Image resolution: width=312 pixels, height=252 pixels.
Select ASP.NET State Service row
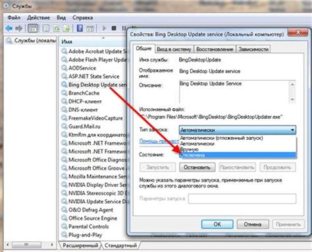click(x=90, y=77)
